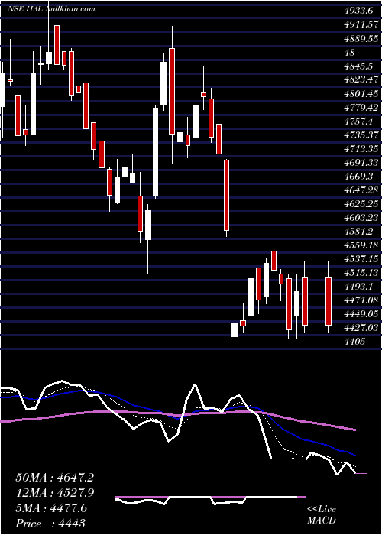Click the 4603.23 price value
Image resolution: width=382 pixels, height=535 pixels.
pyautogui.click(x=361, y=219)
